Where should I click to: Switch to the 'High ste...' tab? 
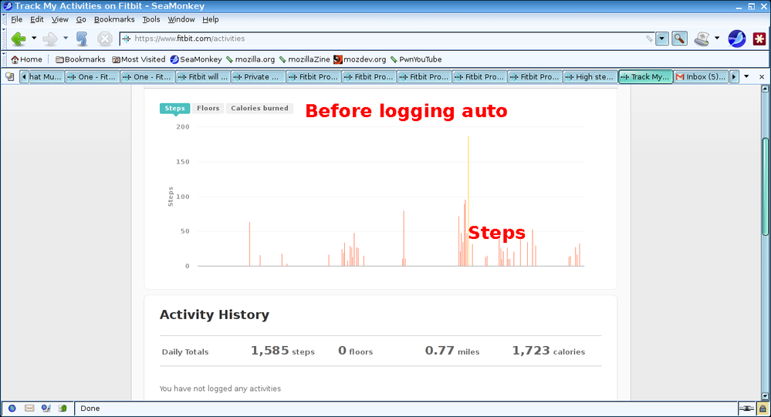[590, 76]
